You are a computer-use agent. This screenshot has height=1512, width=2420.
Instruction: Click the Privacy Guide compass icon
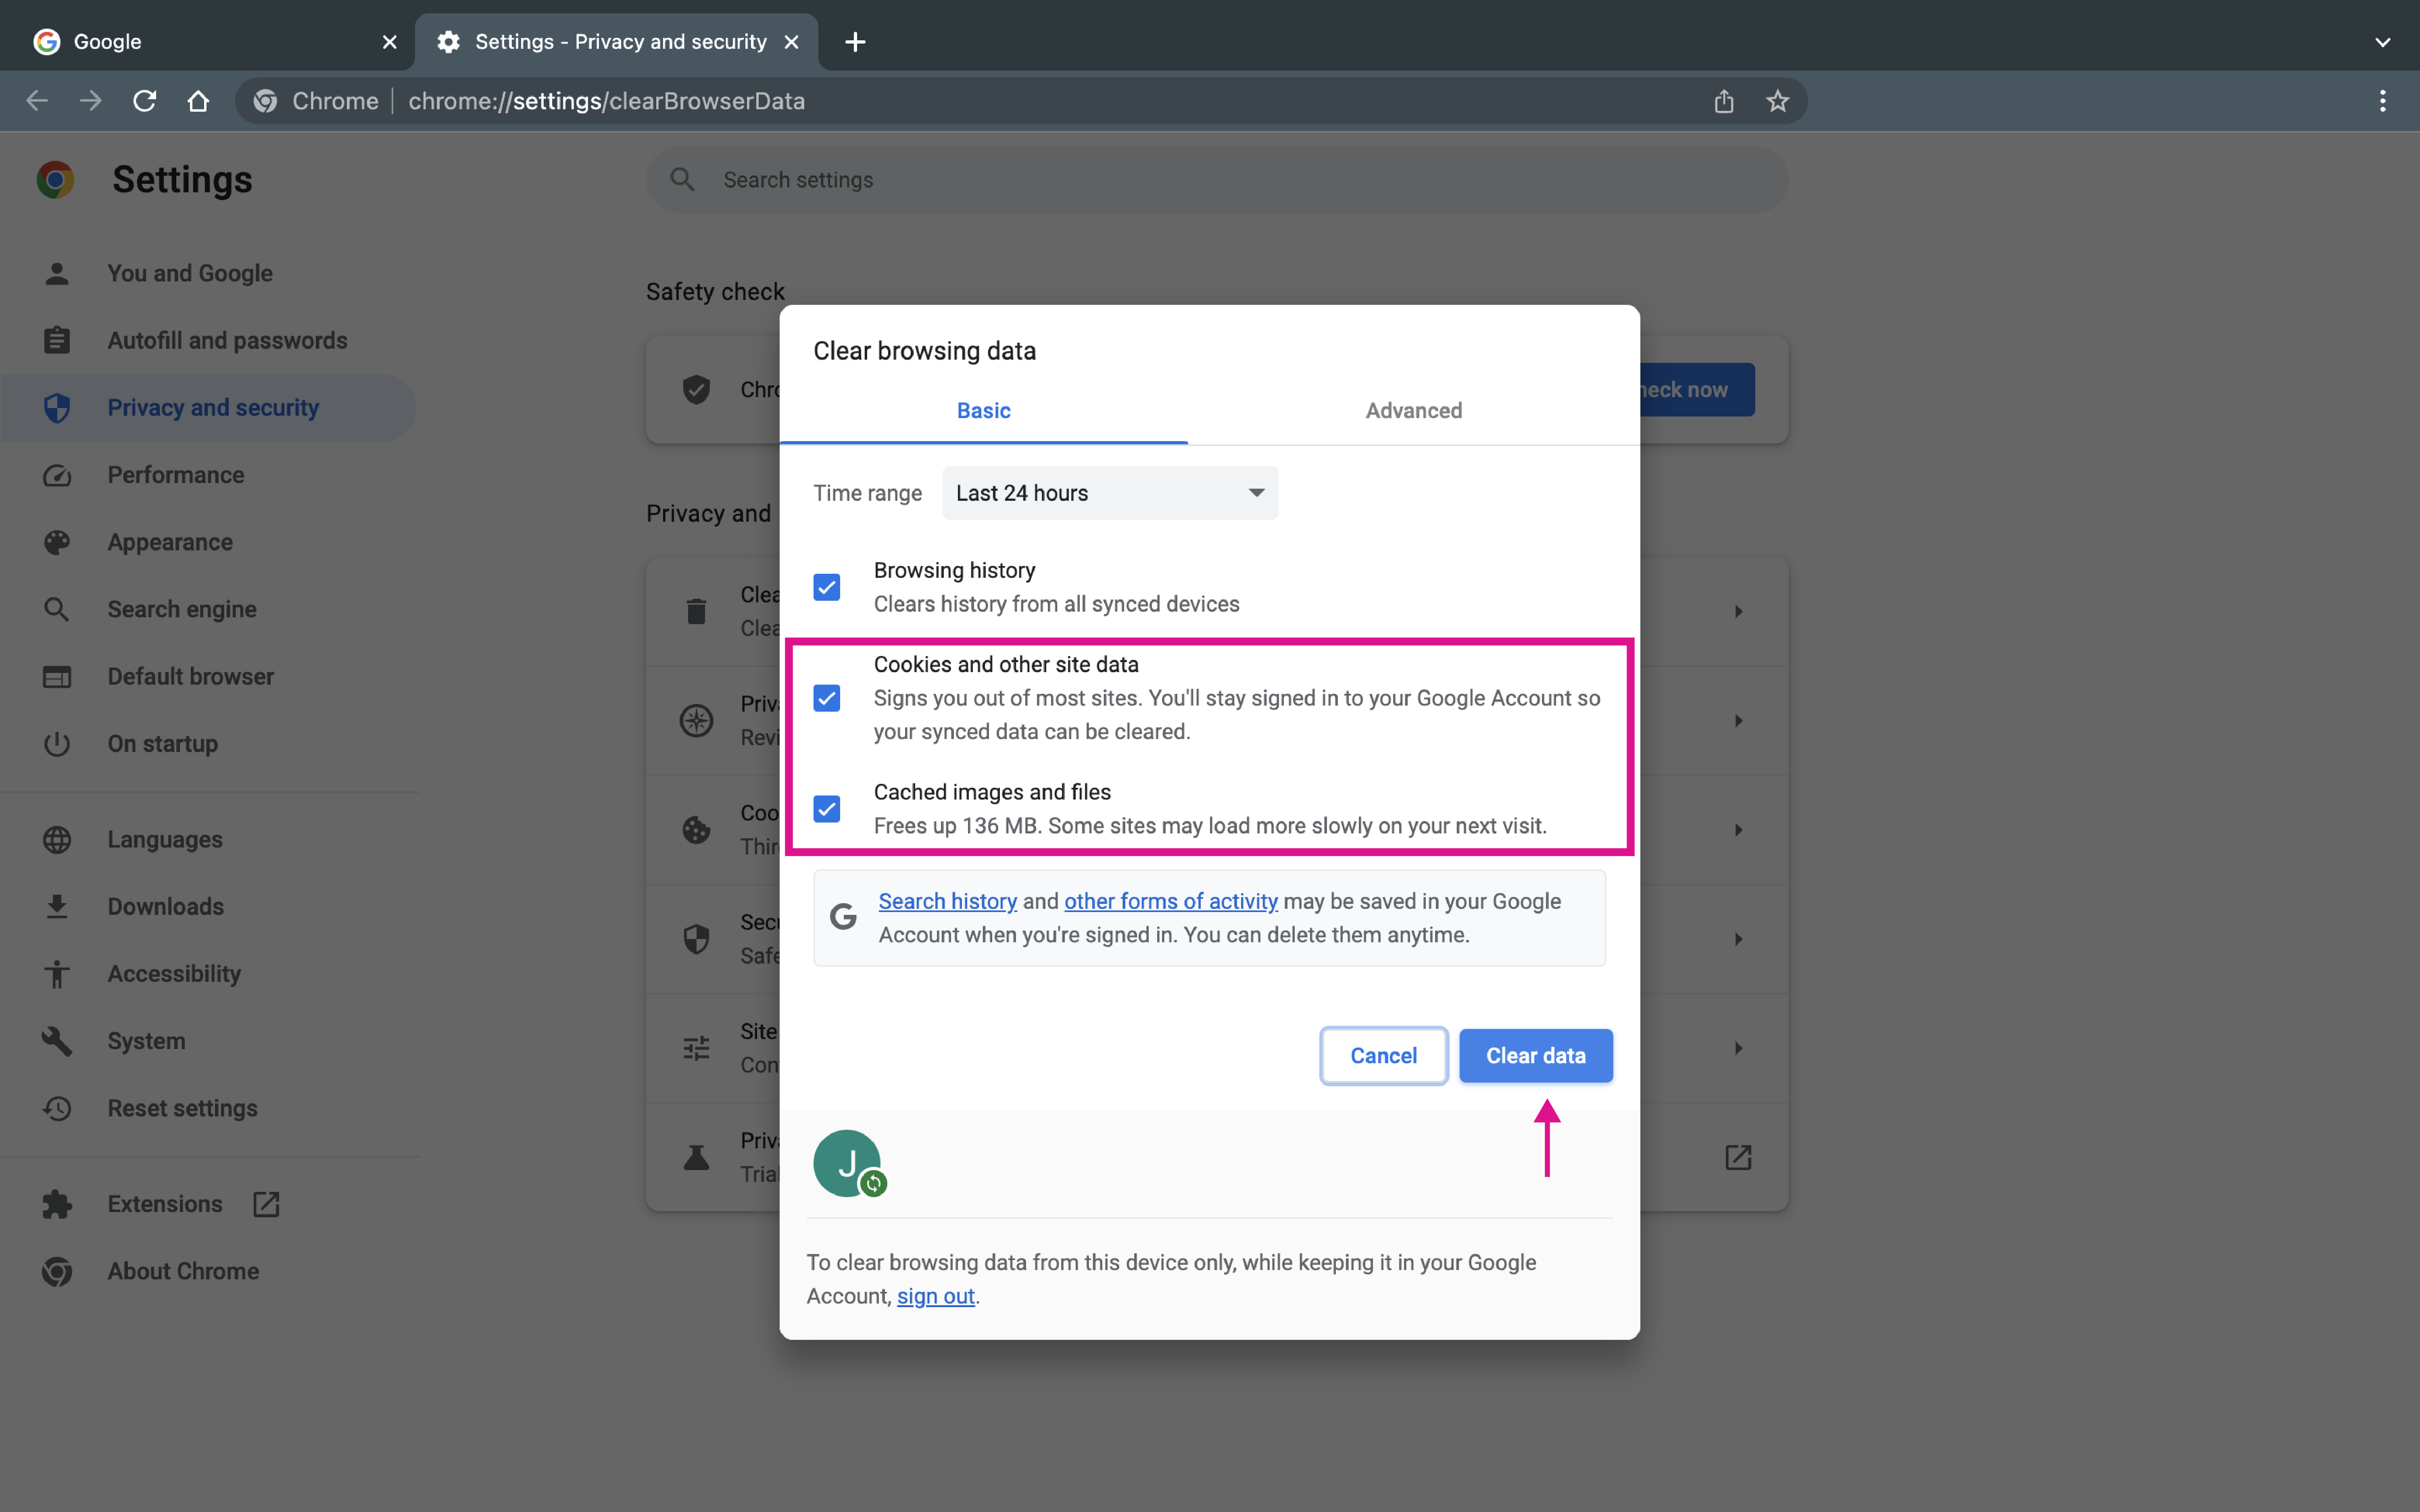696,720
